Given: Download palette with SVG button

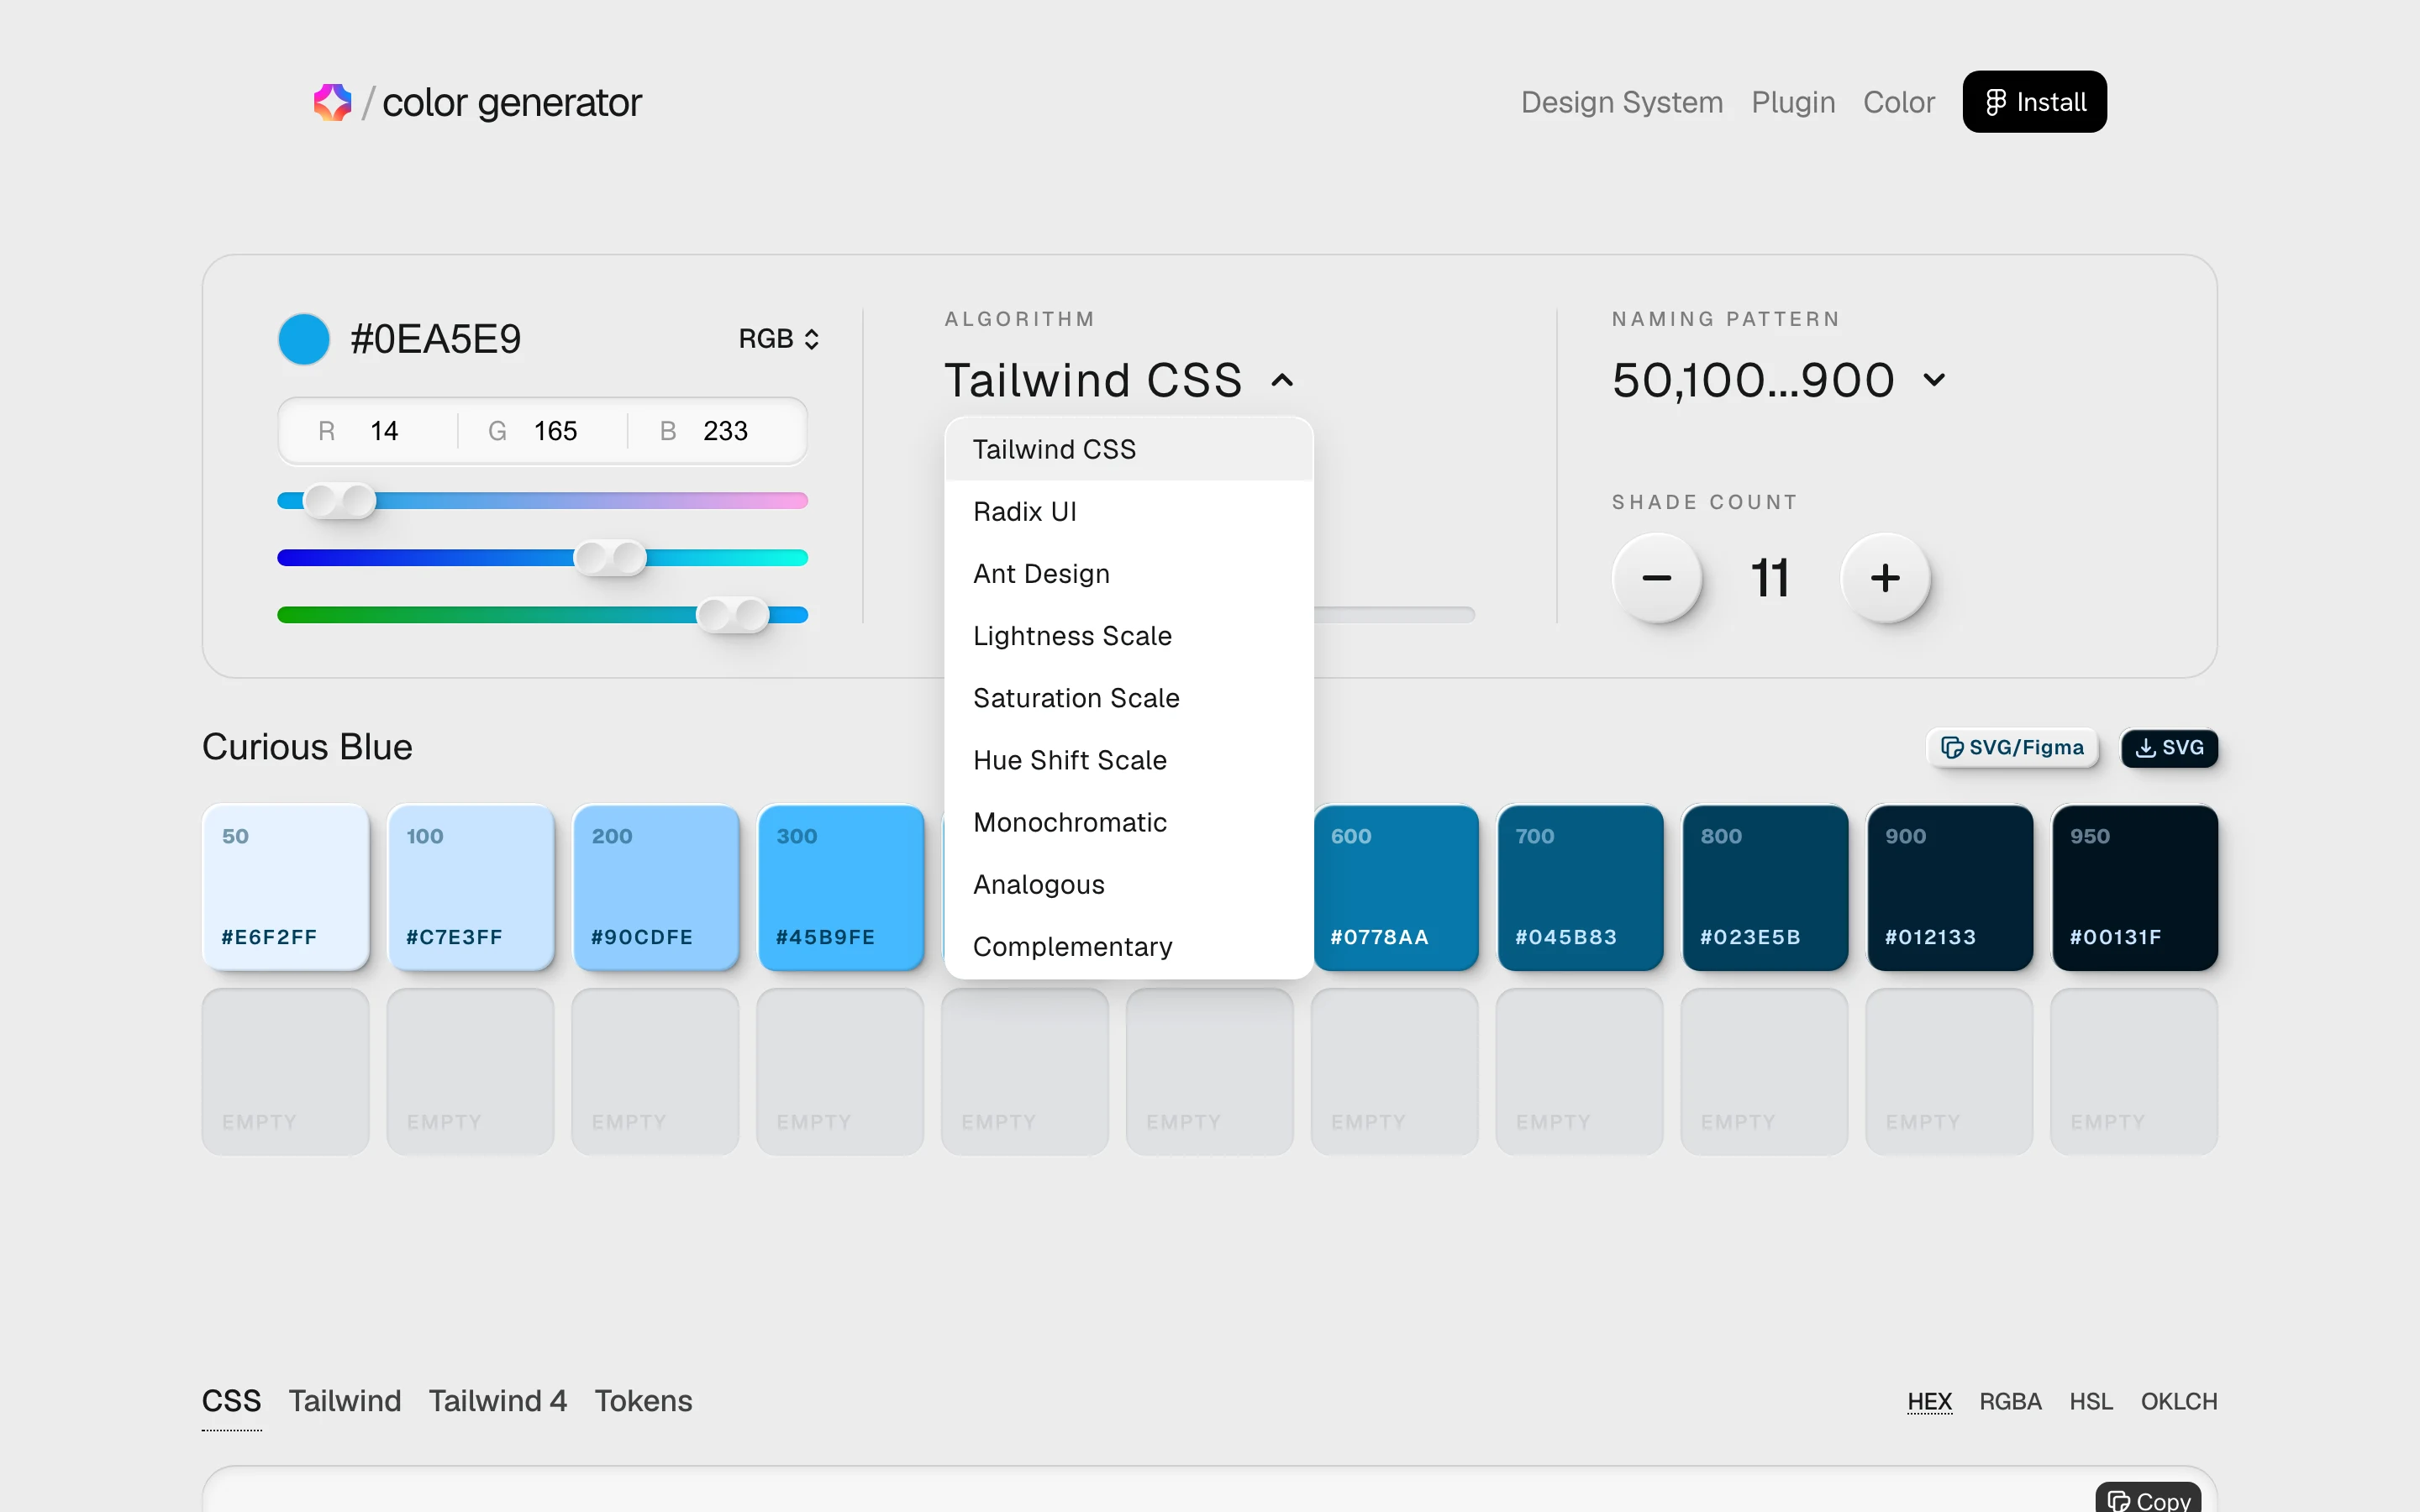Looking at the screenshot, I should point(2169,748).
